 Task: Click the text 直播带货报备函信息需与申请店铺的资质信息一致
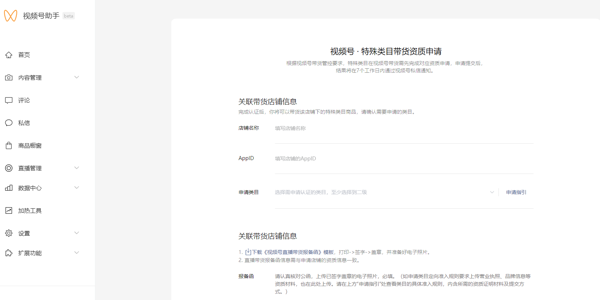pos(303,260)
